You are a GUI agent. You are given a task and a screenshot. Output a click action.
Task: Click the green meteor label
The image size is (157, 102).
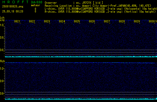pos(35,5)
